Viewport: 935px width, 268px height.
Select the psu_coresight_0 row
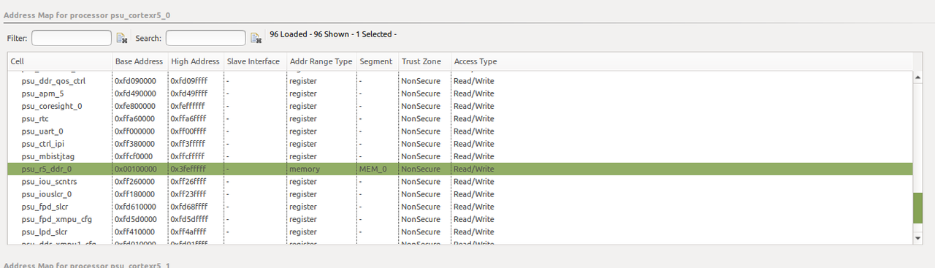[x=460, y=106]
